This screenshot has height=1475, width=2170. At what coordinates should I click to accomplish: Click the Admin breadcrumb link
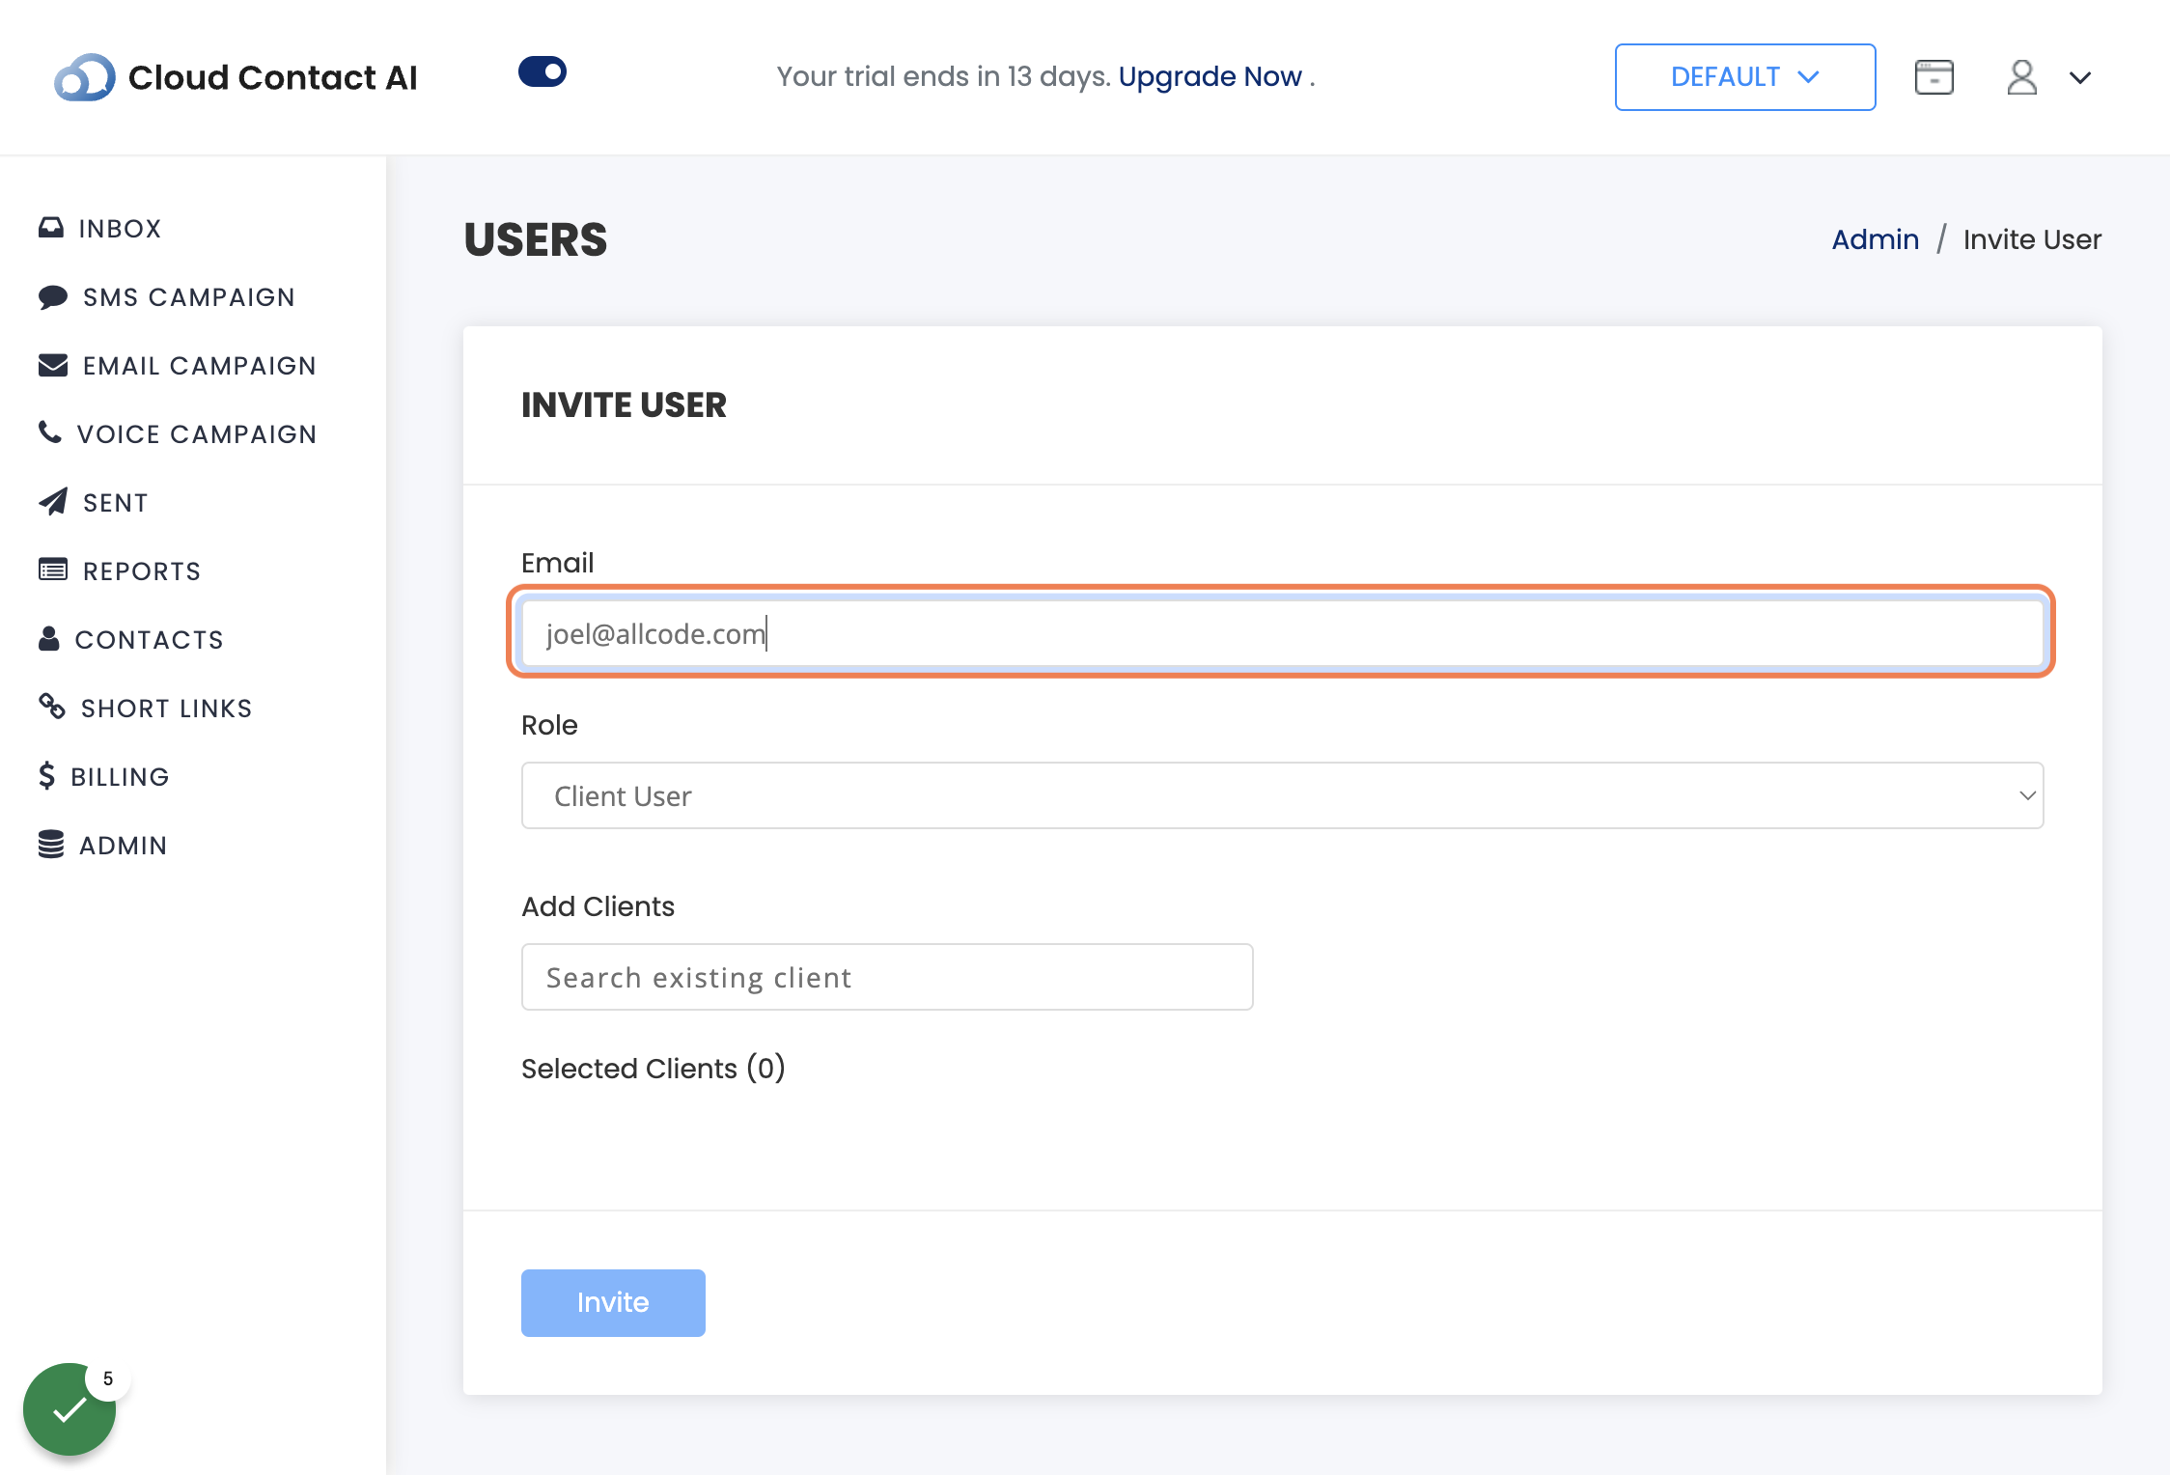tap(1876, 239)
